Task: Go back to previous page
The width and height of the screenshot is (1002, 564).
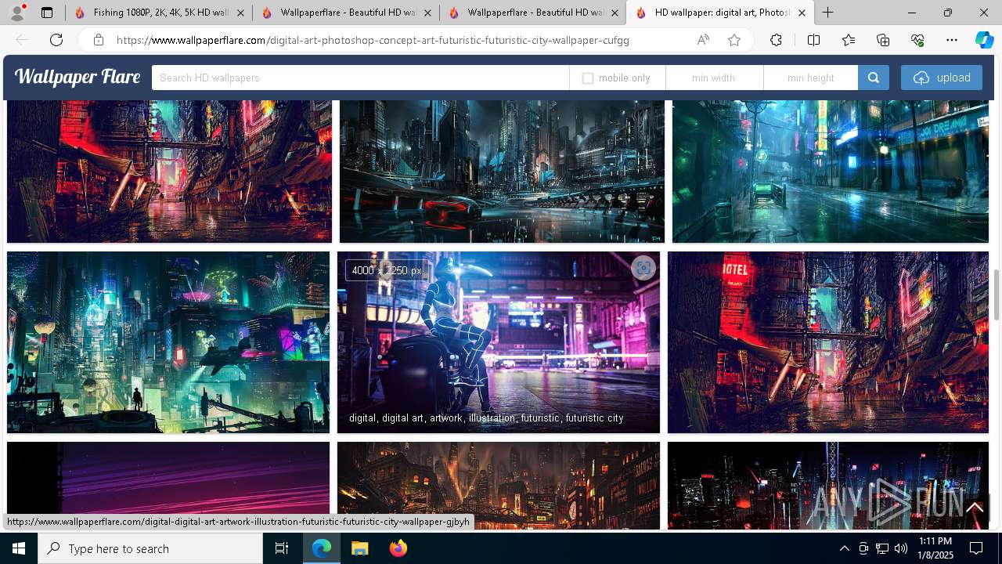Action: point(22,40)
